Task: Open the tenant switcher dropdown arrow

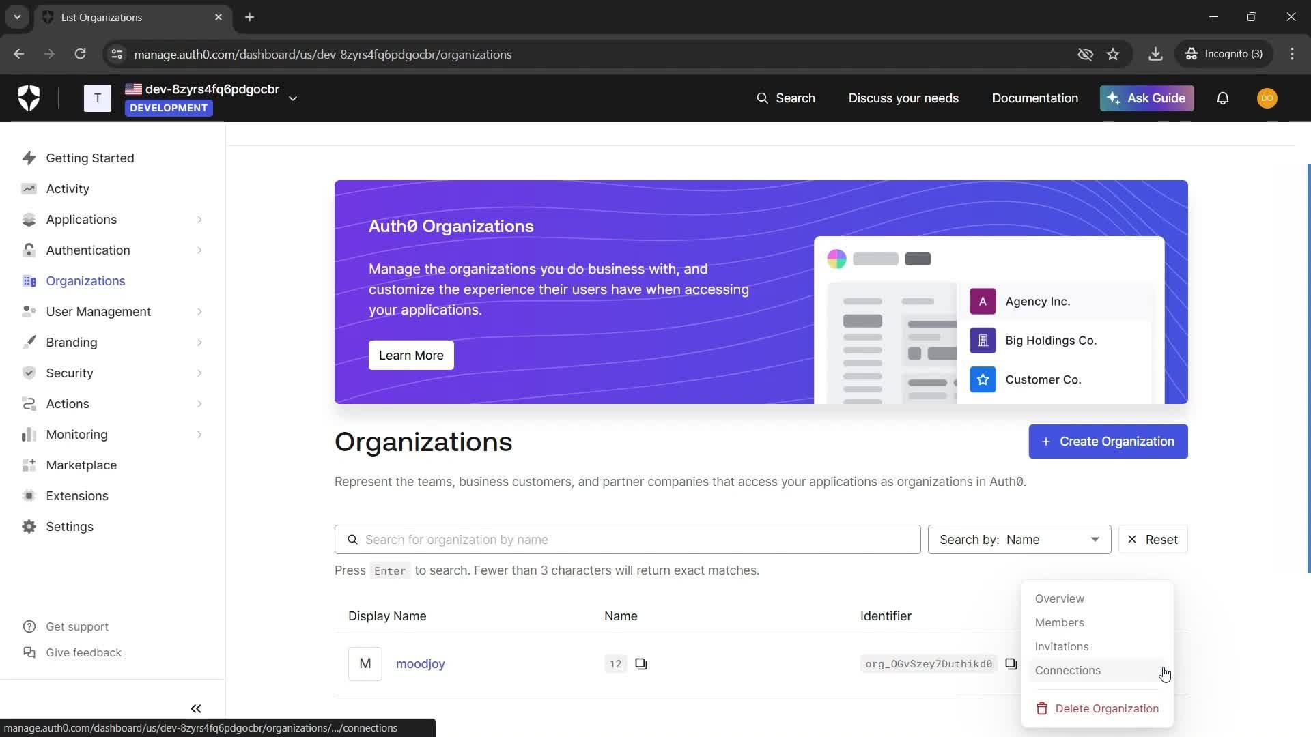Action: pos(293,98)
